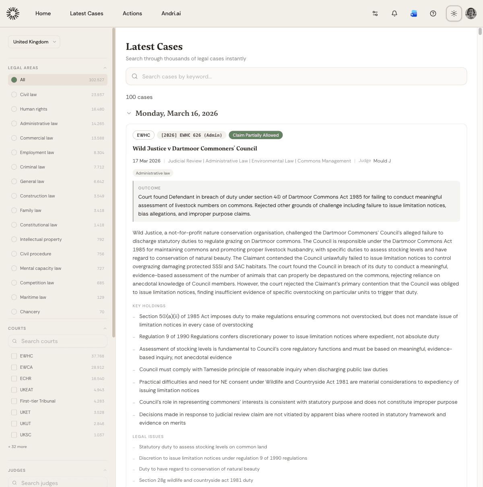Open the Actions menu item

pos(132,13)
